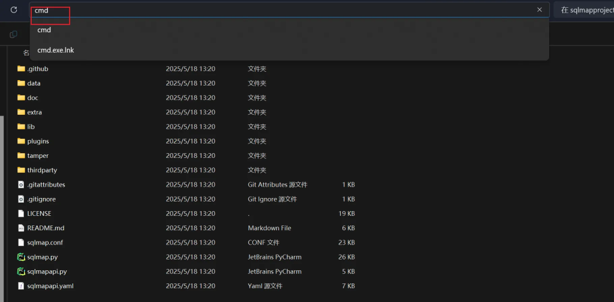
Task: Select the sqlmapapi.py file name
Action: [x=47, y=272]
